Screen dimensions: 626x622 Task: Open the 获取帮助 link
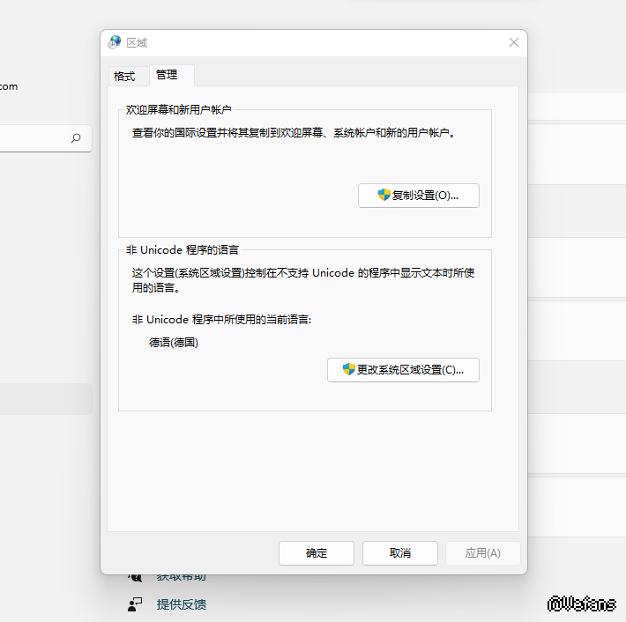click(x=182, y=577)
